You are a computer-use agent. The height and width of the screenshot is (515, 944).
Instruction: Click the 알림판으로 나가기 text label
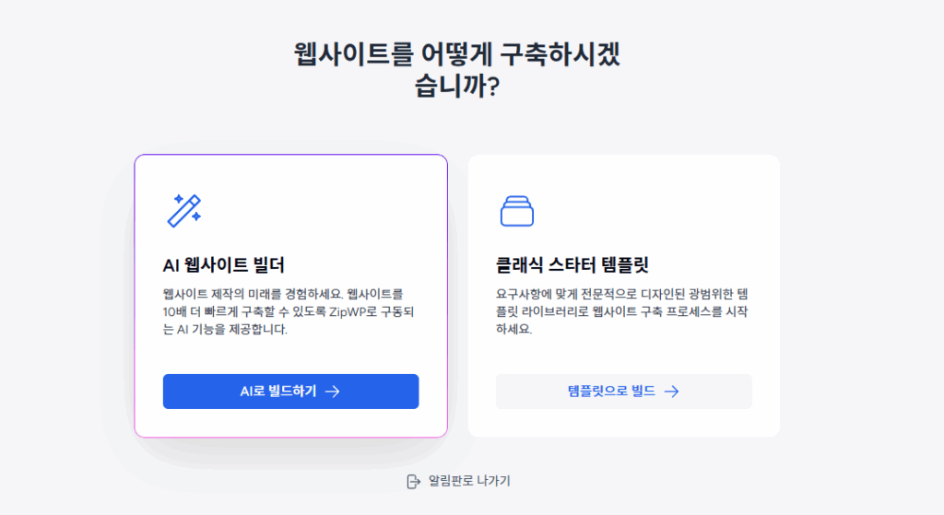click(x=469, y=481)
